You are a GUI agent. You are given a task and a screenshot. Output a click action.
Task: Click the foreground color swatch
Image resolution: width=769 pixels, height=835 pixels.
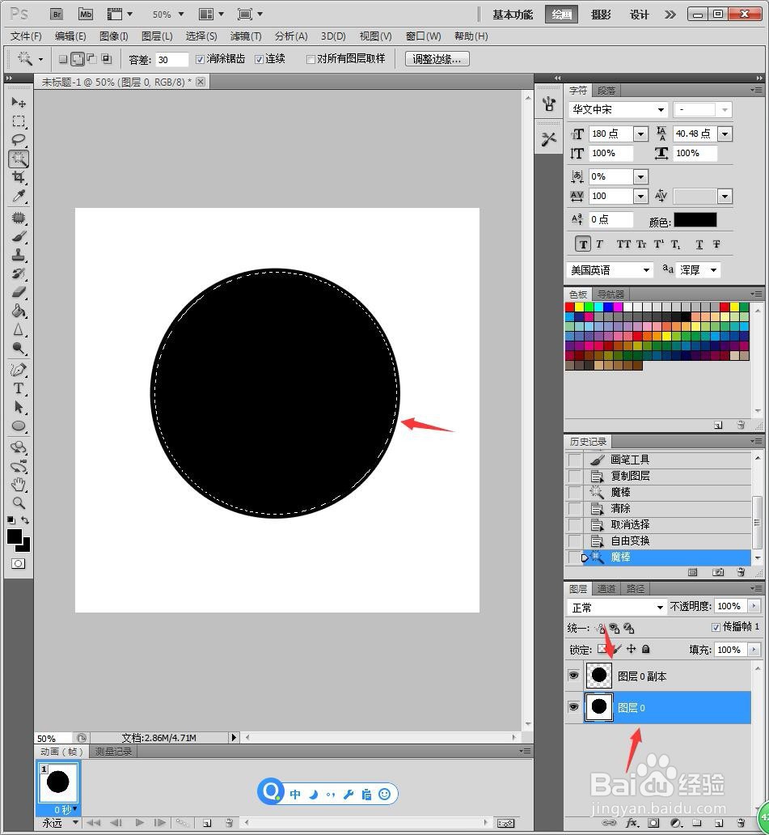(x=15, y=536)
